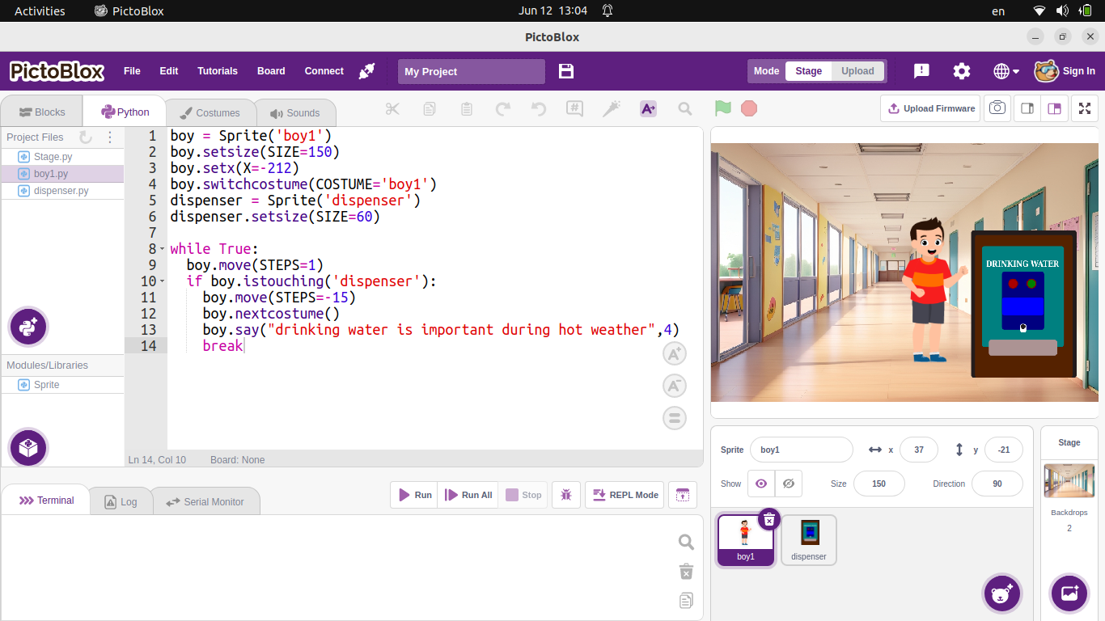Open the Tutorials menu
This screenshot has width=1105, height=621.
(218, 71)
